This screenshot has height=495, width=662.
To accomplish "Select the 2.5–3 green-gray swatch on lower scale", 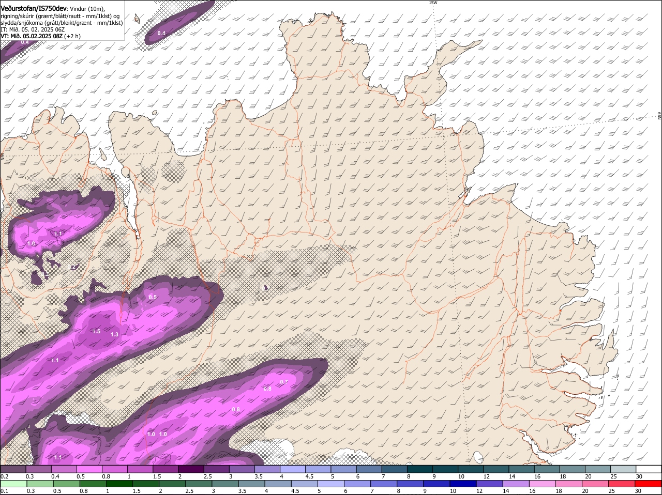I will [x=199, y=484].
